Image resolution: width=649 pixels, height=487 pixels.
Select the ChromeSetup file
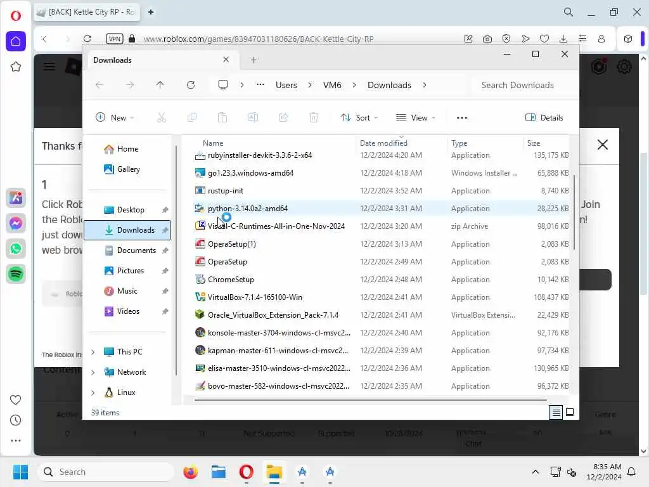[231, 280]
